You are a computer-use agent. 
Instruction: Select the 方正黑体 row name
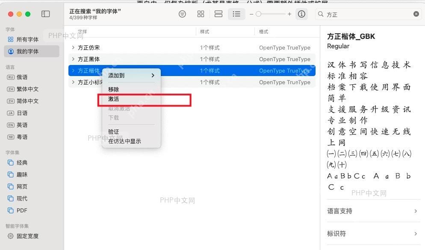tap(89, 59)
